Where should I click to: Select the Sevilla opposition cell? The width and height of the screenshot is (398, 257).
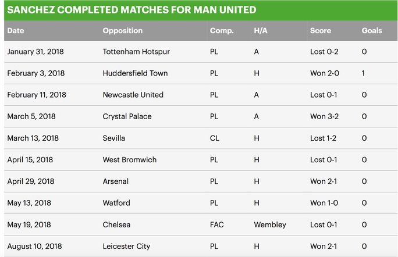tap(113, 138)
